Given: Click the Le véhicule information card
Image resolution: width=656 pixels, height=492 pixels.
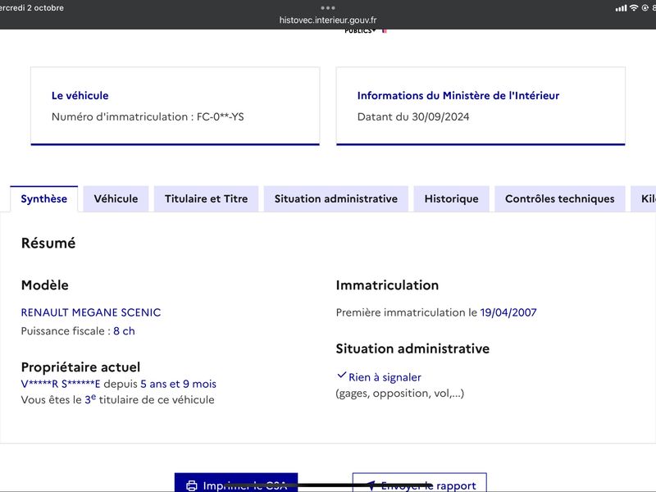Looking at the screenshot, I should (x=175, y=106).
